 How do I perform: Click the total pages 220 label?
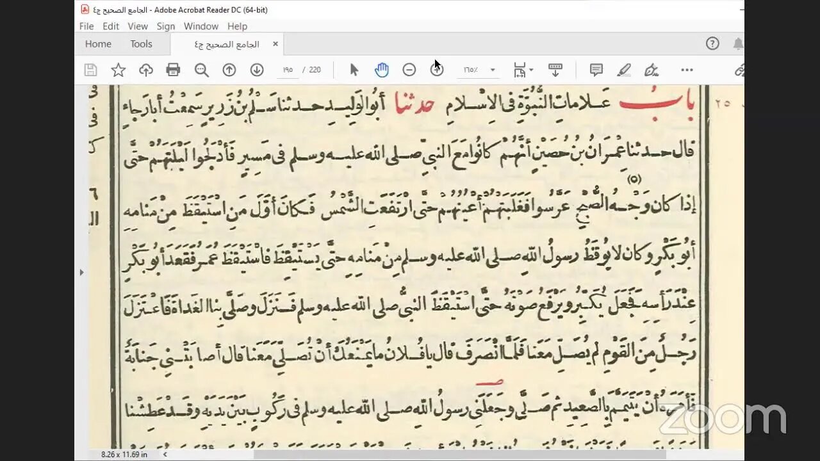pyautogui.click(x=315, y=70)
